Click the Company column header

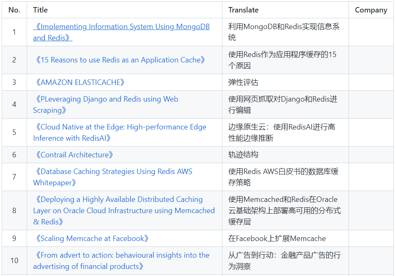(371, 10)
